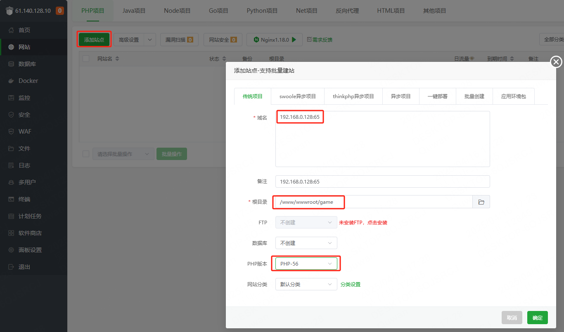
Task: Expand the 网站分类 default category dropdown
Action: [306, 284]
